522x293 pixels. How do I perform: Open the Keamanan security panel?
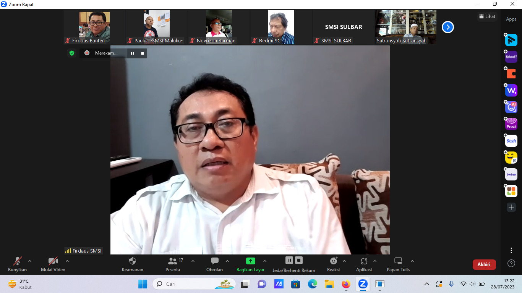tap(132, 264)
